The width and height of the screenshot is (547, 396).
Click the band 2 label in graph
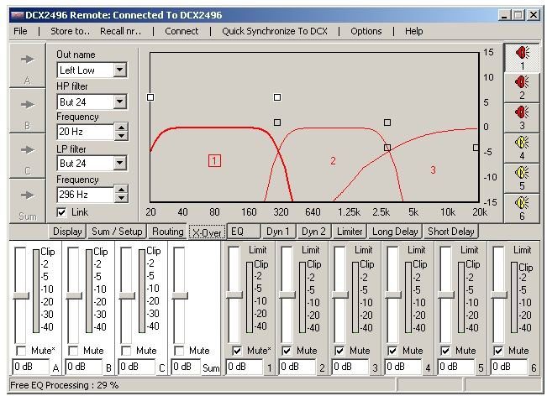pyautogui.click(x=333, y=160)
